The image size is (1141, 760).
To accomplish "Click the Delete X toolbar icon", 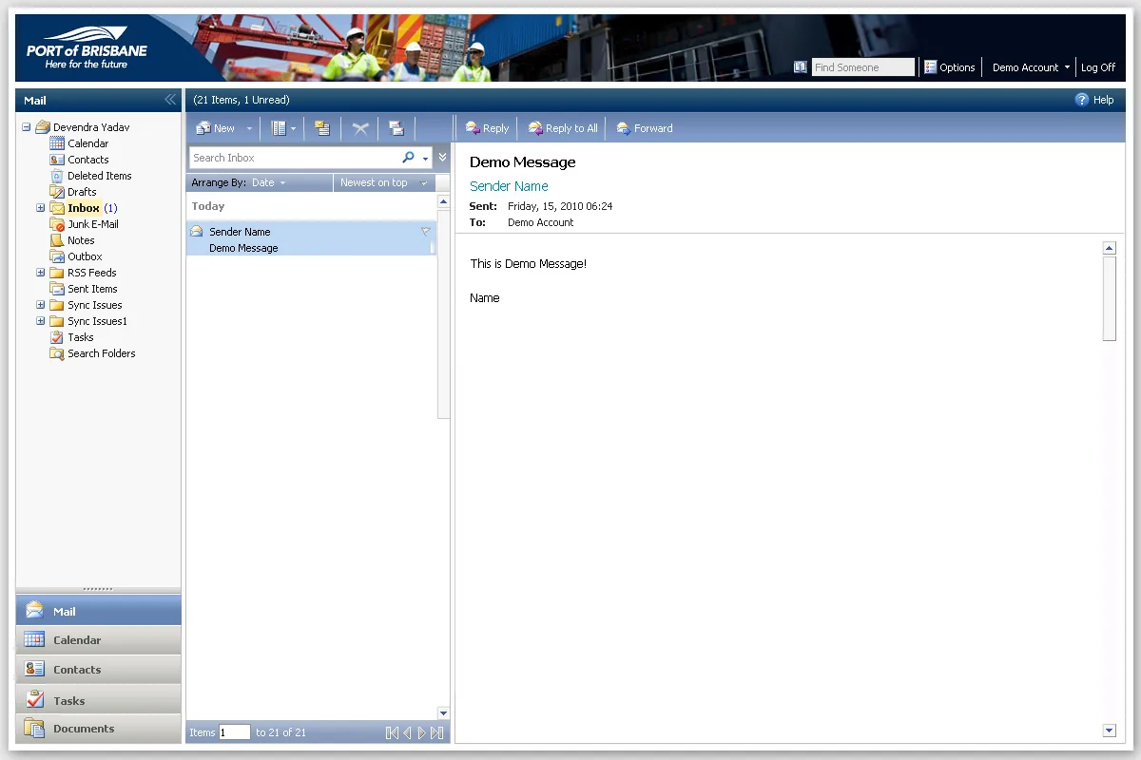I will (360, 128).
